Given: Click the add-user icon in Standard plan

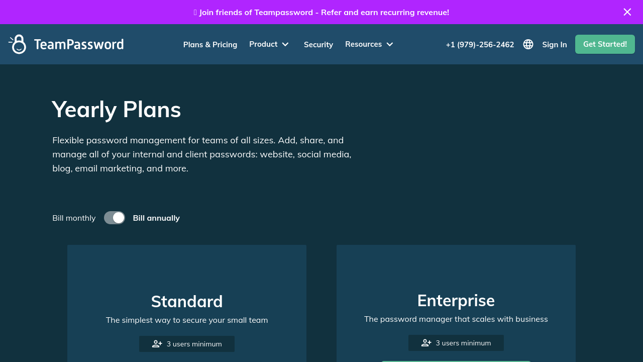Looking at the screenshot, I should 157,344.
